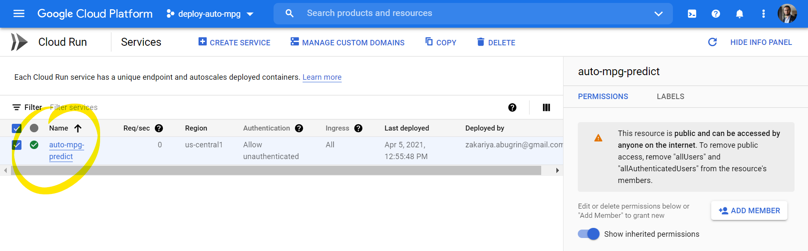Image resolution: width=808 pixels, height=251 pixels.
Task: Click the Apr 5, 2021 deployment time
Action: click(406, 151)
